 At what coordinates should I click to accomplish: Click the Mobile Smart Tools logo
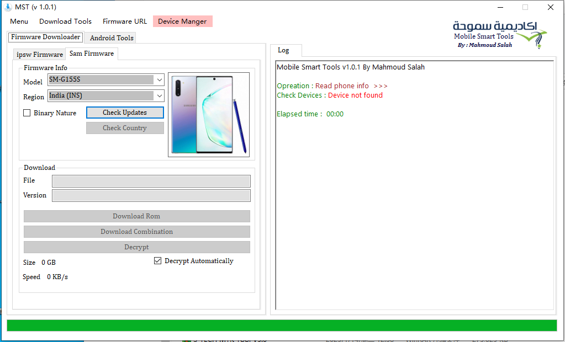pos(500,35)
